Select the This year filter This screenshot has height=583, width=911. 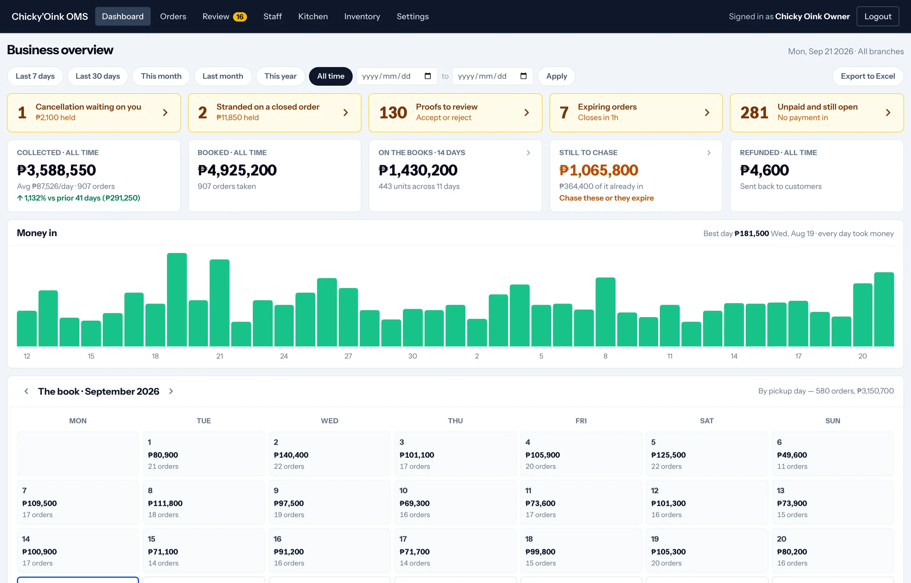click(x=280, y=76)
